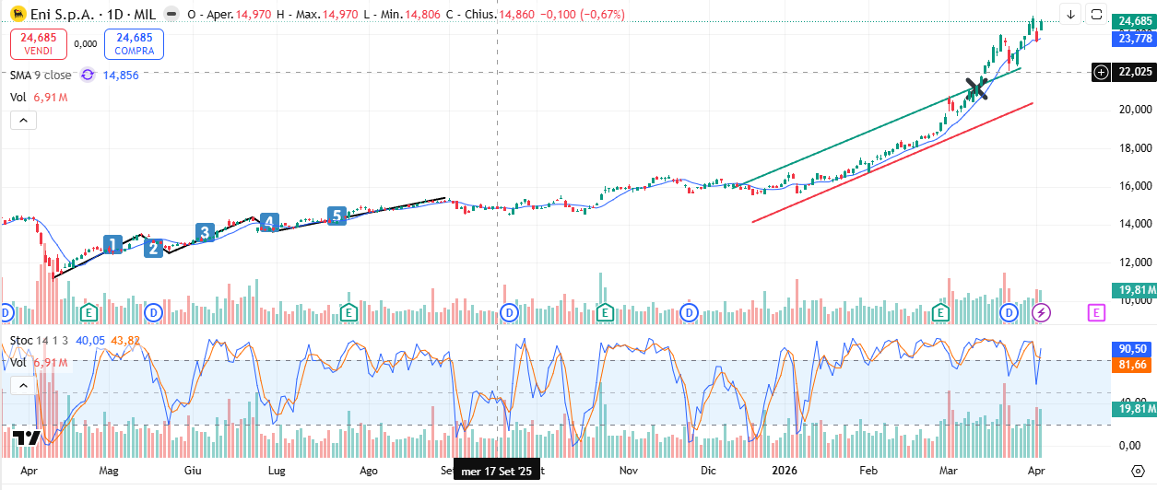Select the Stoc 14 1 3 indicator legend
1157x490 pixels.
[40, 340]
